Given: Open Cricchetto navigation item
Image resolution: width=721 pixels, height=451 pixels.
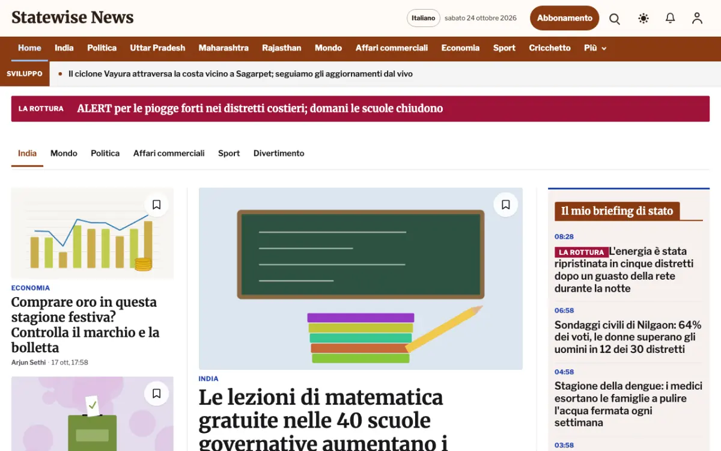Looking at the screenshot, I should [550, 48].
